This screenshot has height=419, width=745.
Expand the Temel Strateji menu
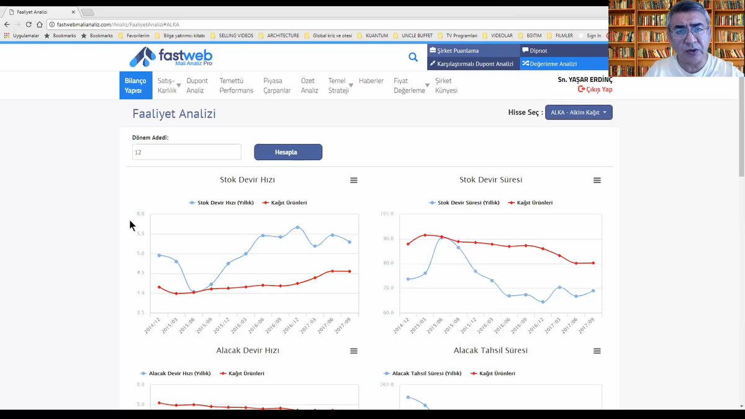point(340,85)
